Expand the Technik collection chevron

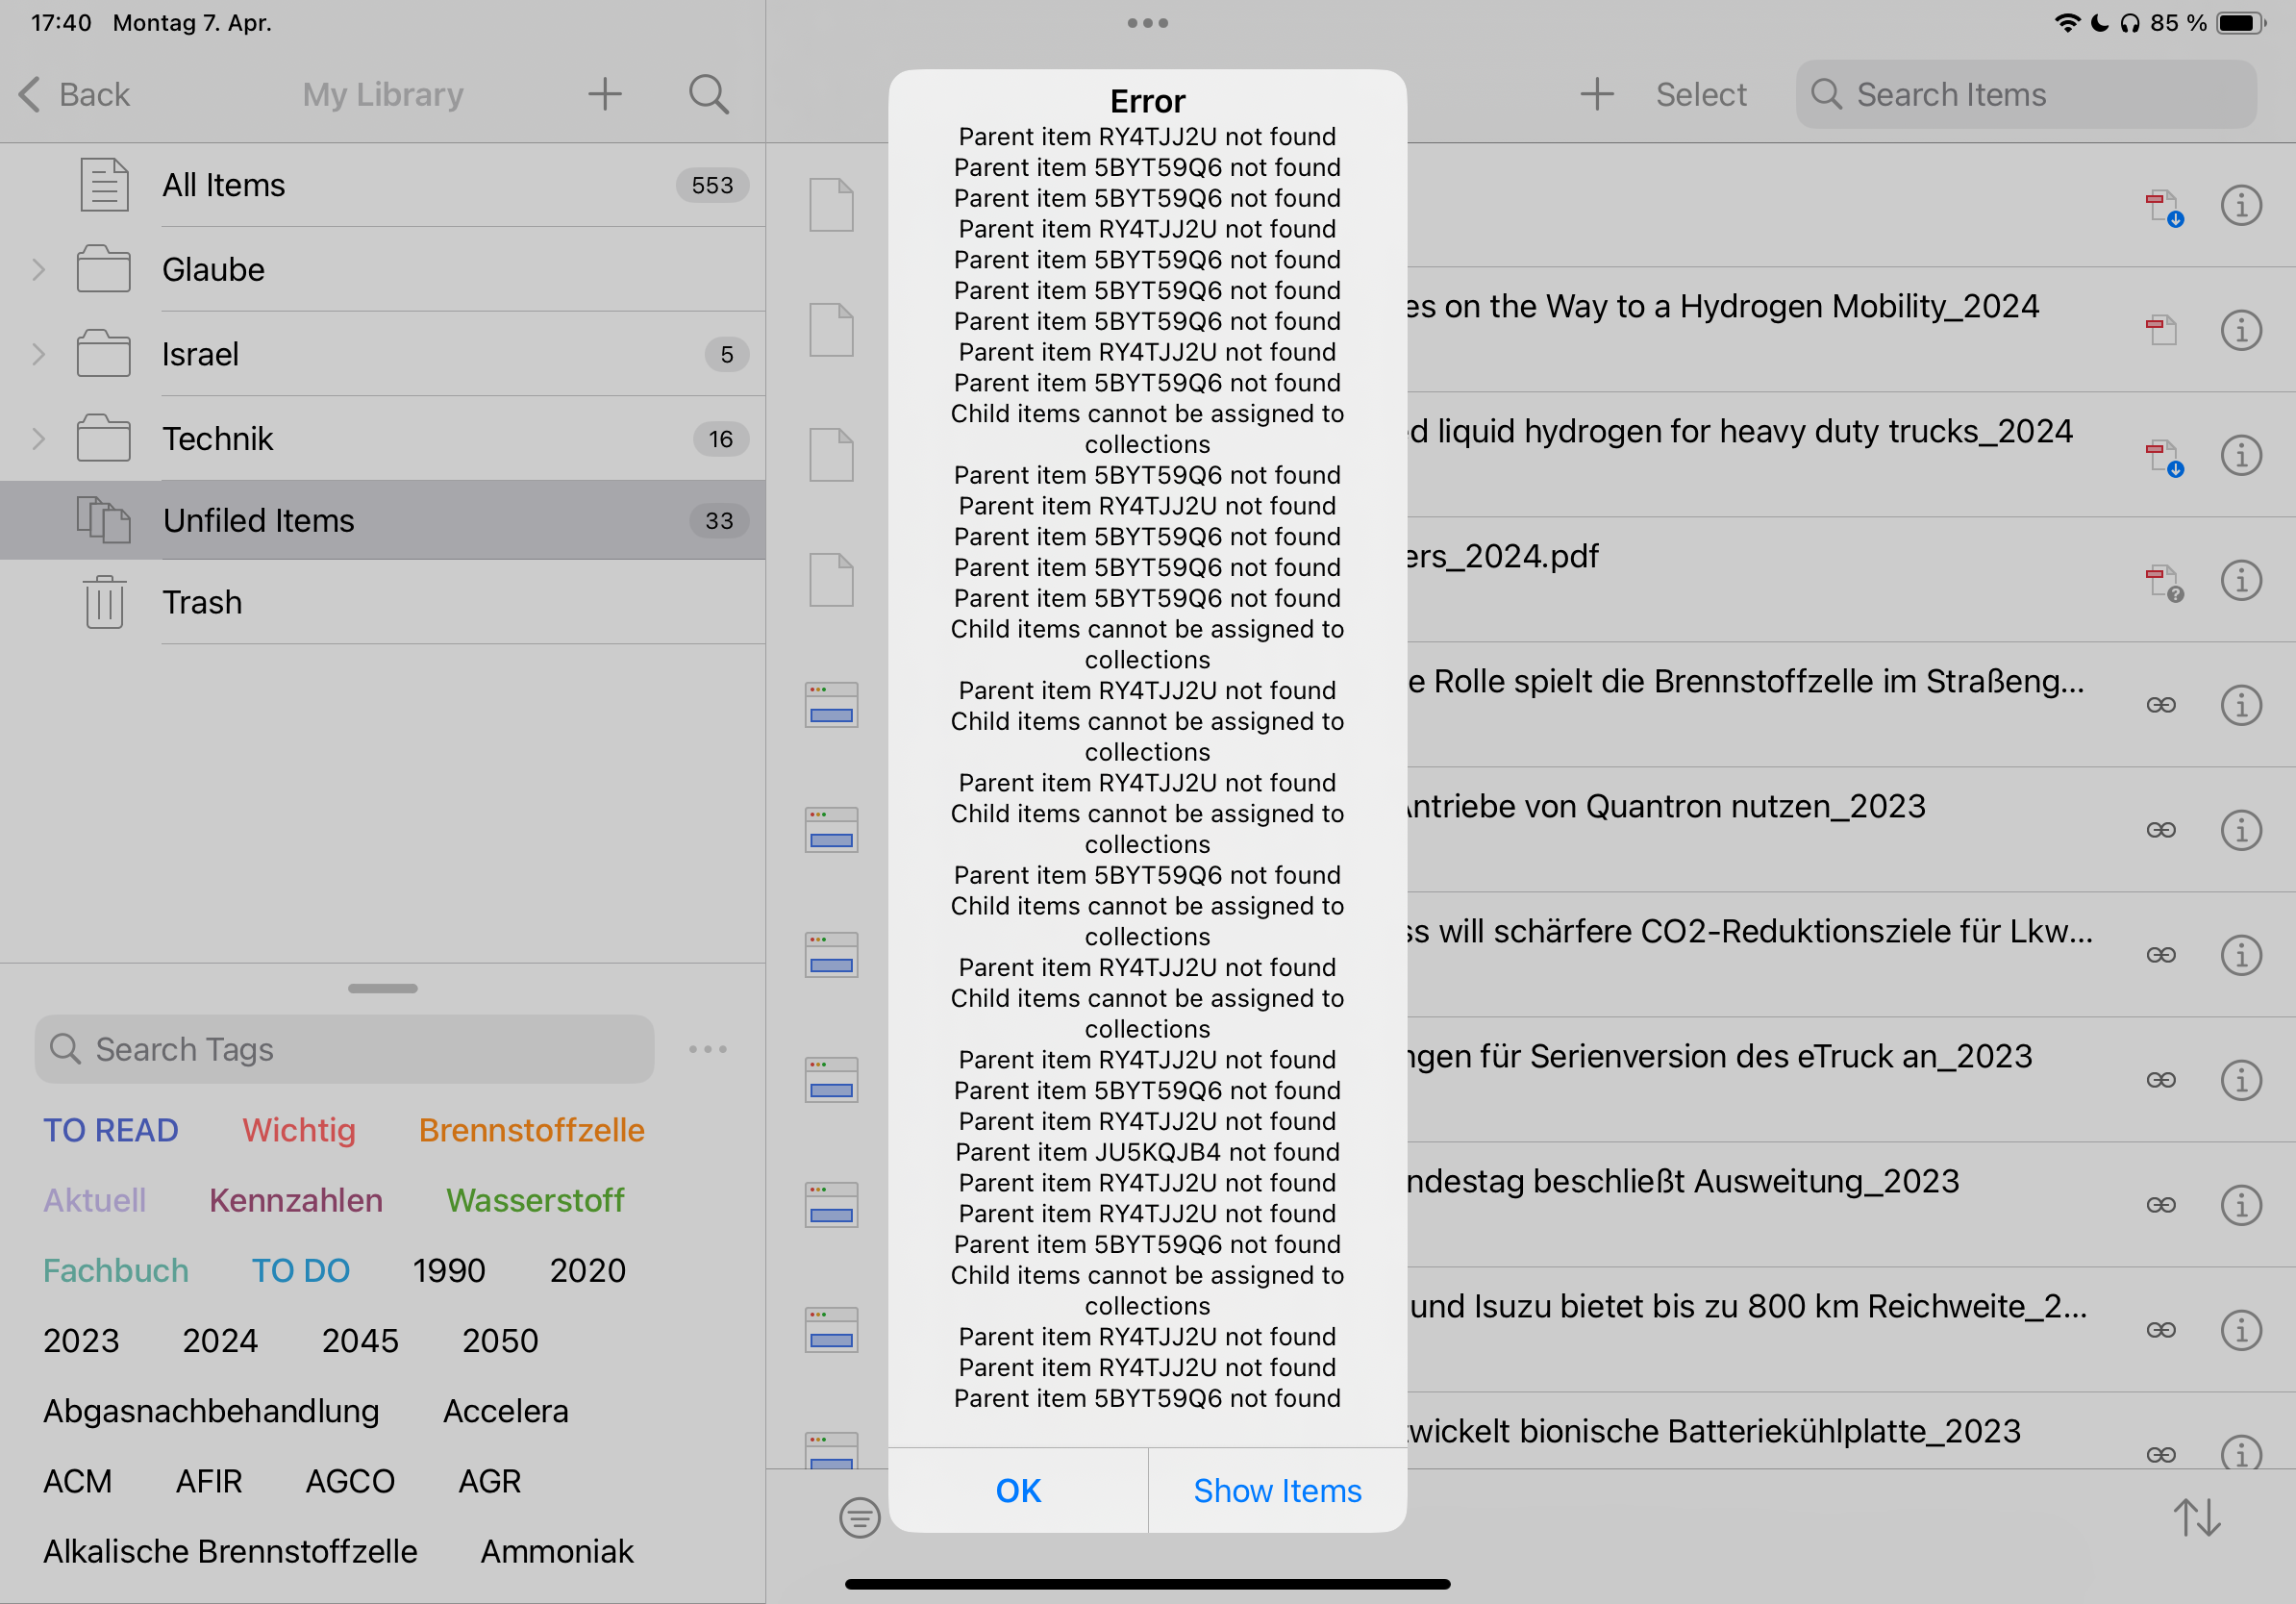point(38,439)
